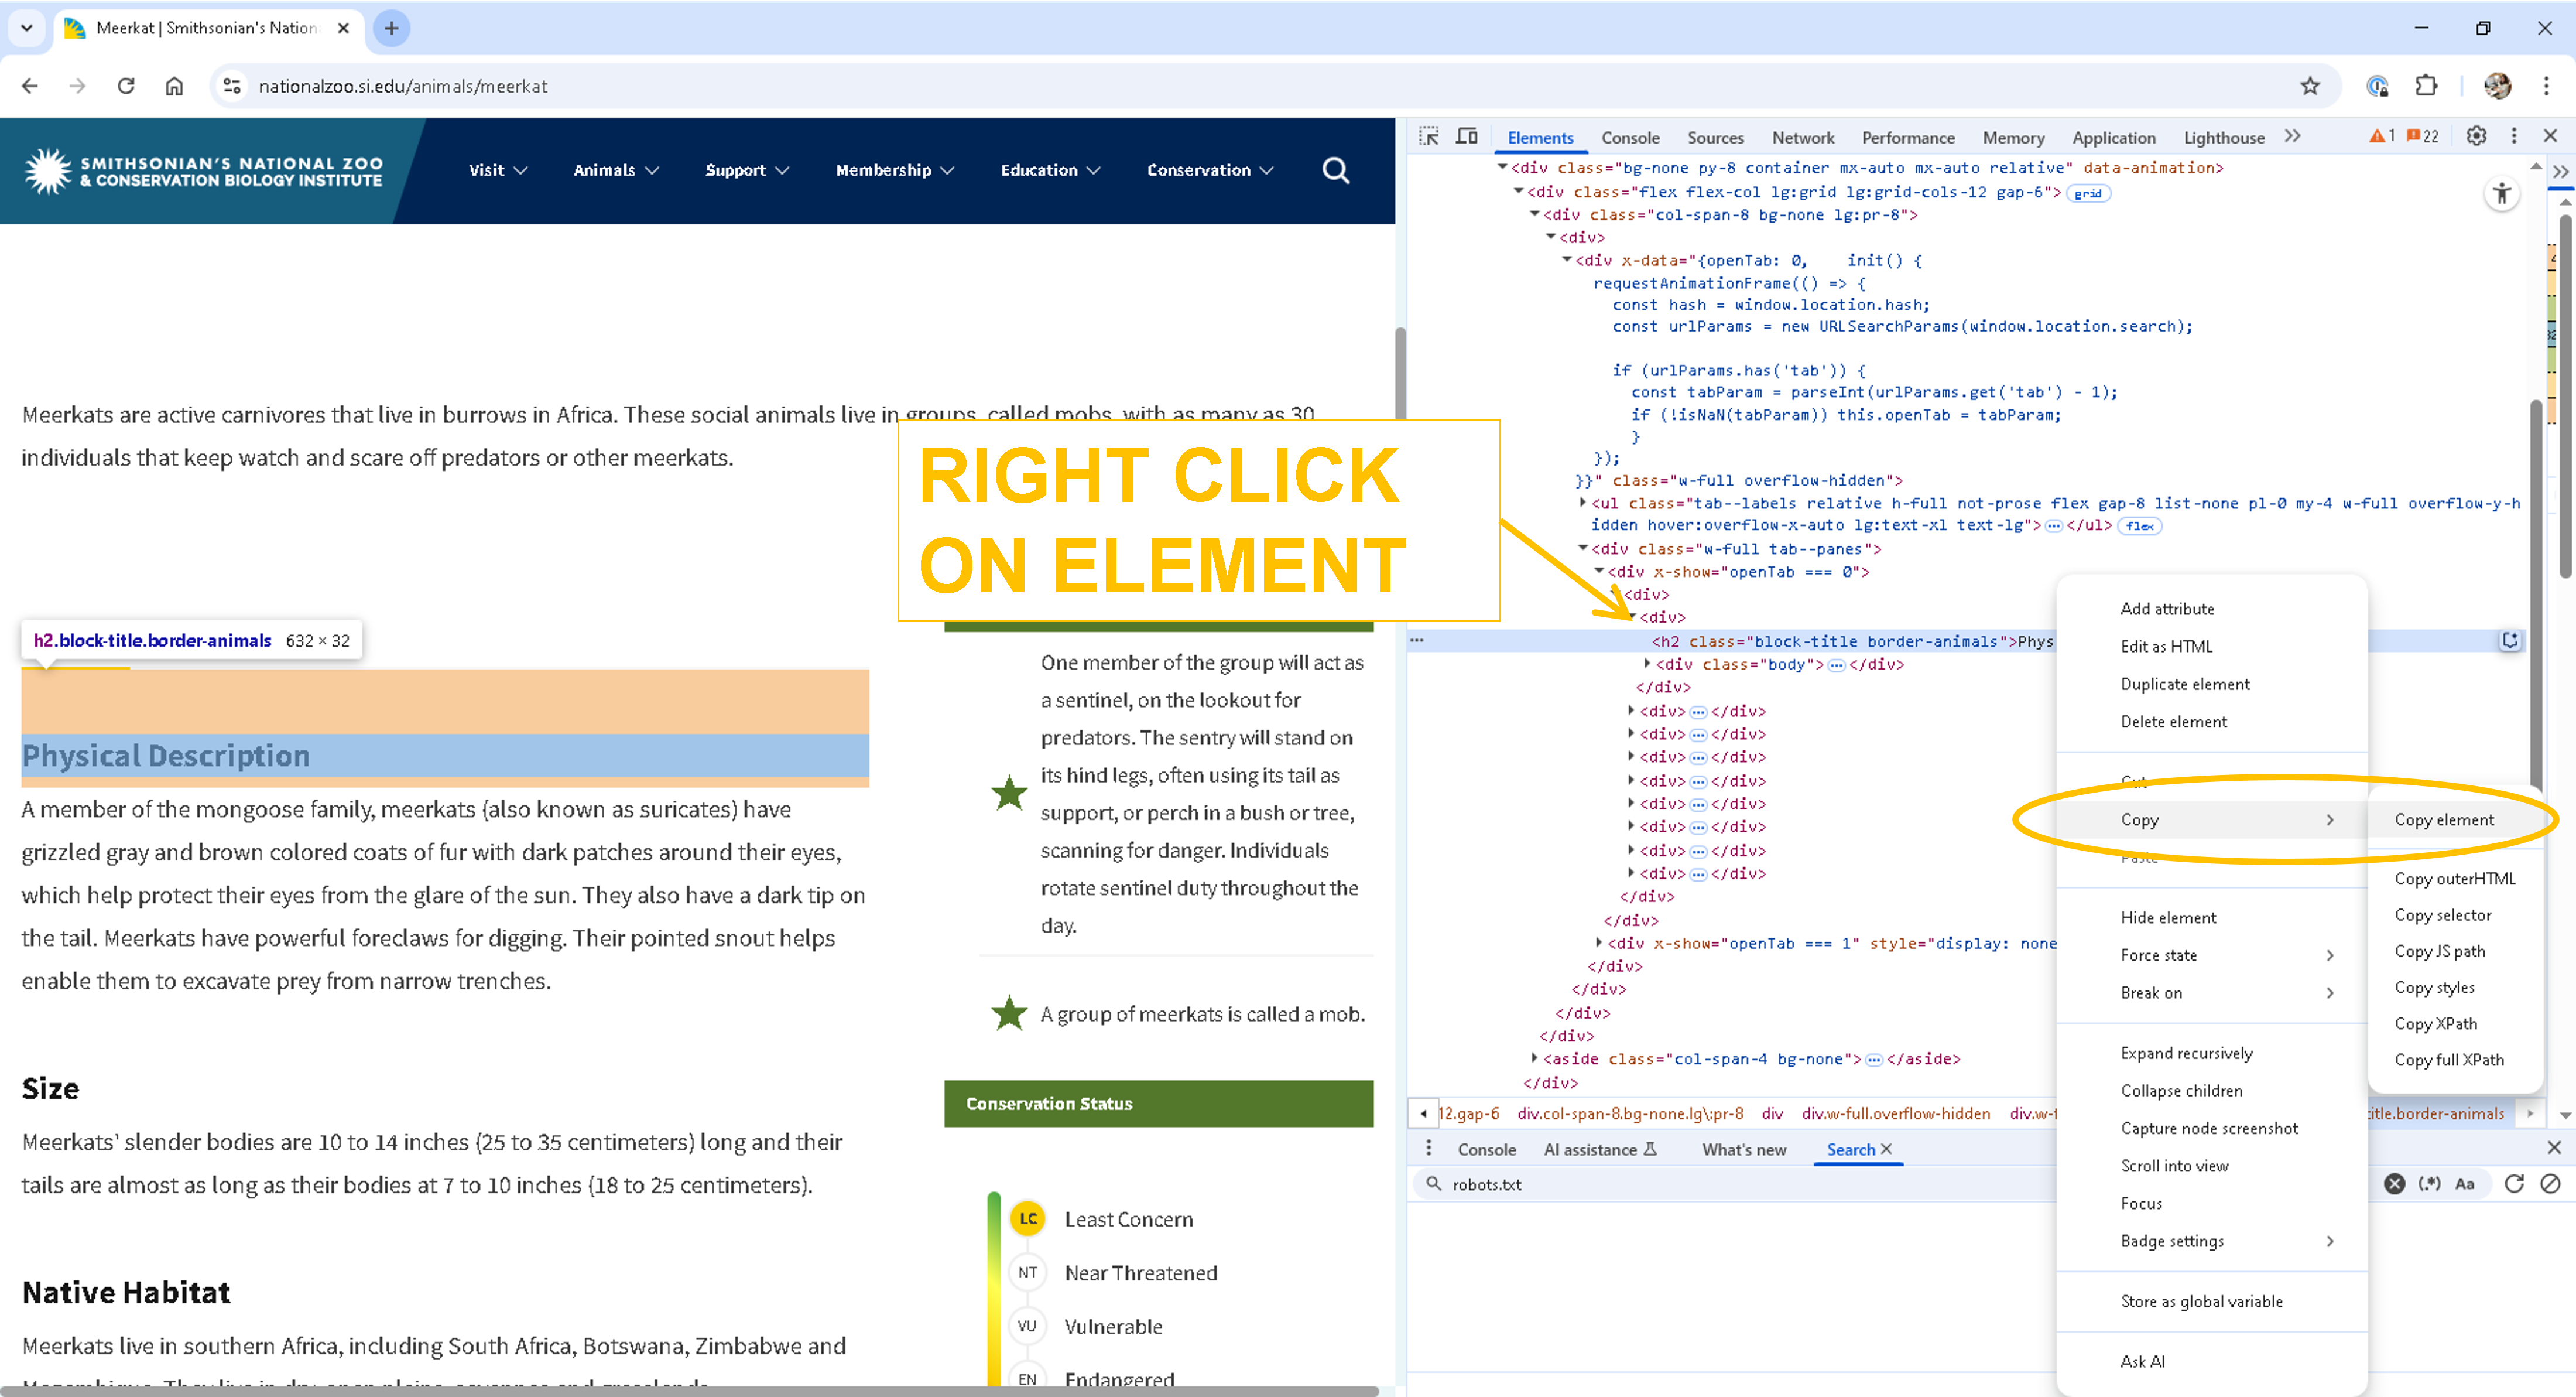Open the Break on submenu
This screenshot has width=2576, height=1397.
2151,992
